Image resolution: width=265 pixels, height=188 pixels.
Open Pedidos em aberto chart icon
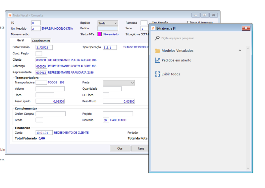pos(158,60)
